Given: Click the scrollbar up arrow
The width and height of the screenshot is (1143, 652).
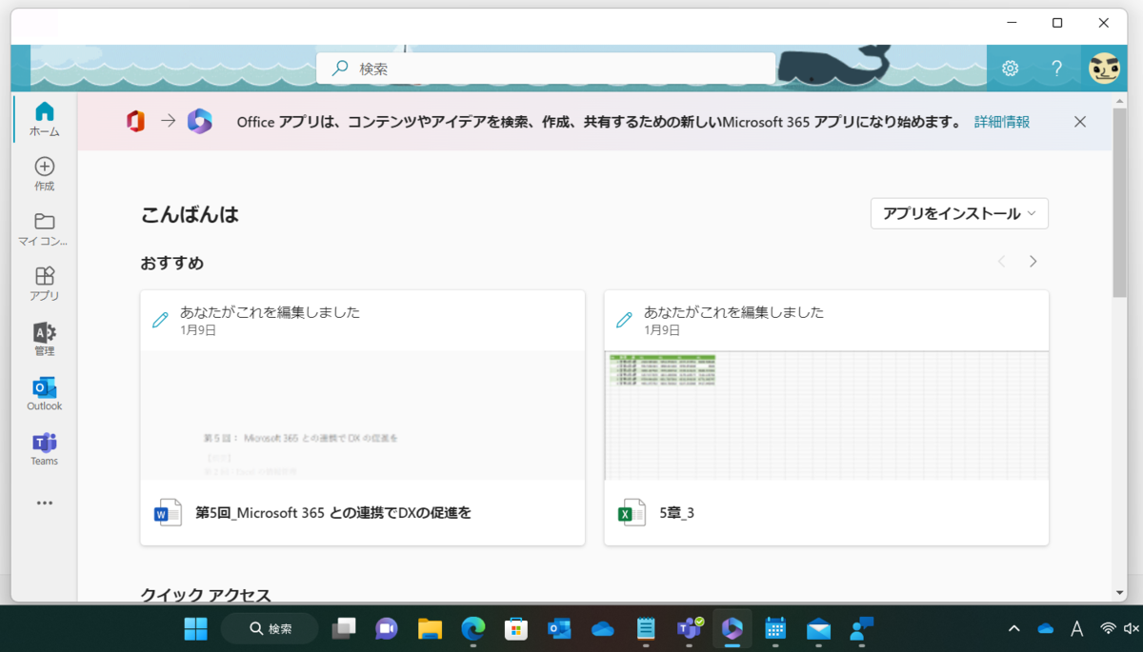Looking at the screenshot, I should [1119, 100].
